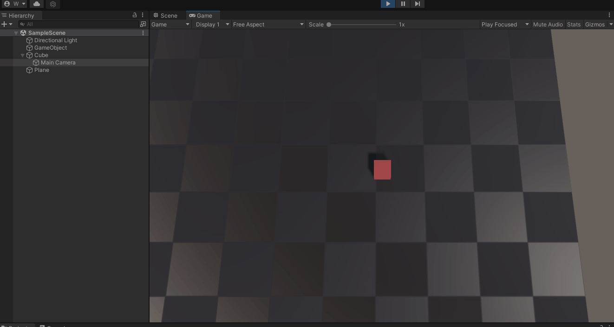
Task: Toggle Gizmos in Game view
Action: click(595, 24)
